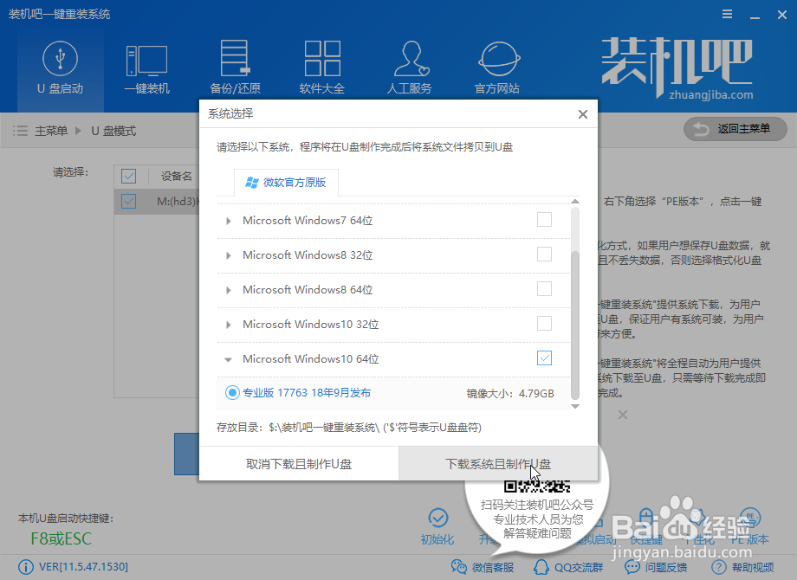Expand Microsoft Windows8 64位 entry

click(x=229, y=290)
